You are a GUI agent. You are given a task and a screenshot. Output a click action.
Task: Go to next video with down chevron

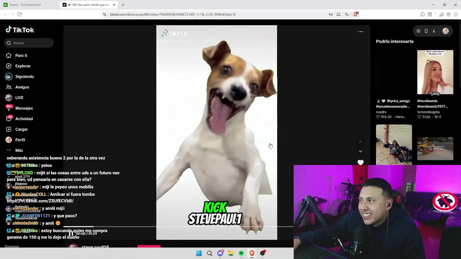pyautogui.click(x=361, y=151)
